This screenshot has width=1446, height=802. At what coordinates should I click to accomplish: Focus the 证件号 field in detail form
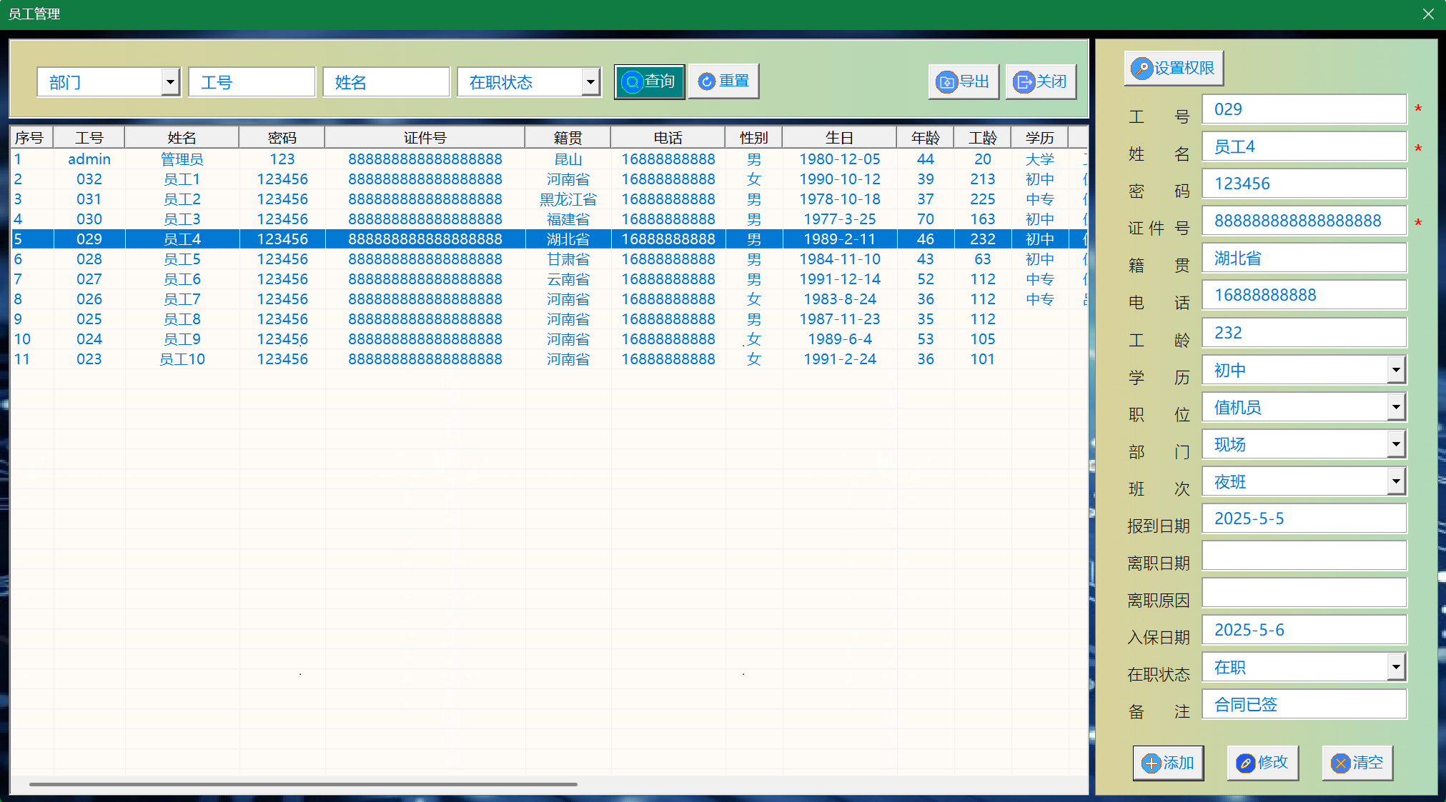[x=1304, y=221]
